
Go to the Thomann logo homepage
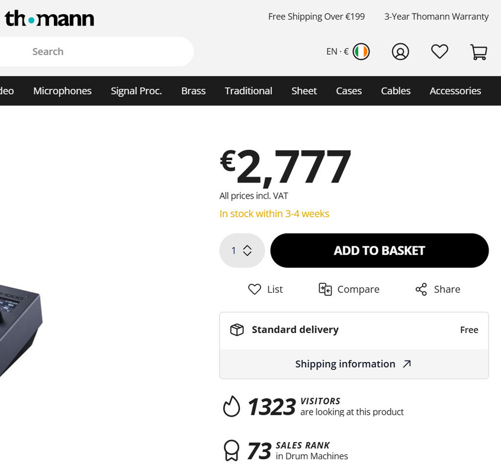pyautogui.click(x=50, y=18)
